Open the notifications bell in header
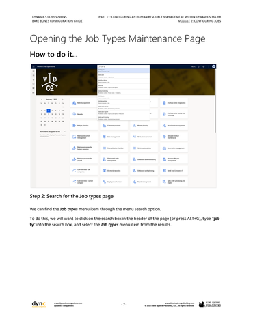 pyautogui.click(x=198, y=66)
